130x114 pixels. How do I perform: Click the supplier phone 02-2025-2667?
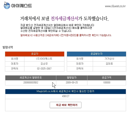tap(44, 69)
